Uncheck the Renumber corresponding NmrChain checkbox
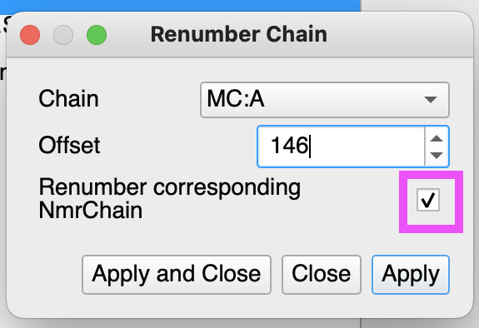The height and width of the screenshot is (328, 479). (428, 200)
